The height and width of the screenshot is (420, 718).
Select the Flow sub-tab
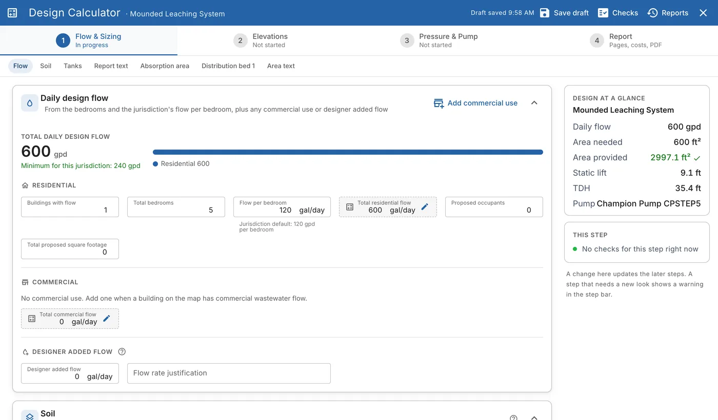[21, 66]
